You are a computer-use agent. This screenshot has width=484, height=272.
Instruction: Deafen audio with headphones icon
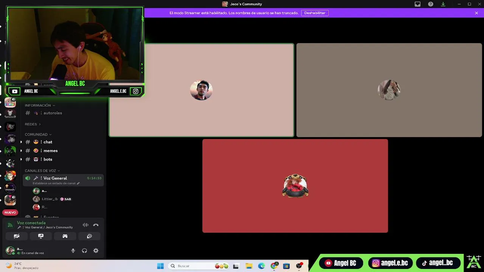(84, 250)
